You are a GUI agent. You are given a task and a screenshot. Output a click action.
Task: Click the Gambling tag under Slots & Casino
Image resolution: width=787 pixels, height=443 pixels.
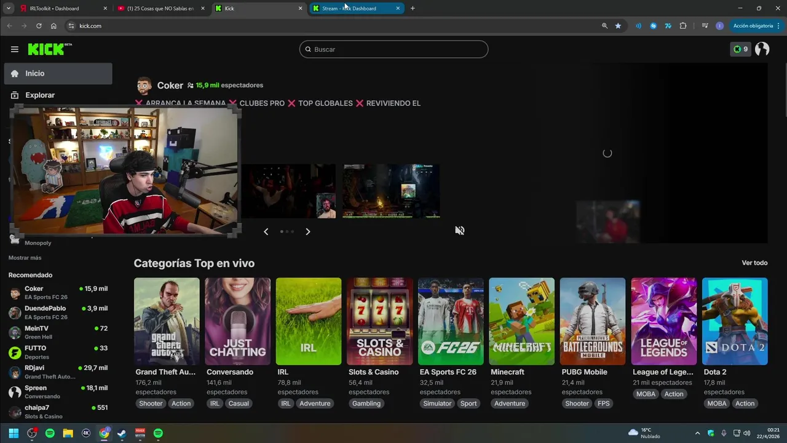click(366, 404)
